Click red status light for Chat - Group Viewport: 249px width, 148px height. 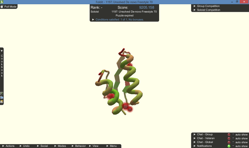(x=229, y=134)
